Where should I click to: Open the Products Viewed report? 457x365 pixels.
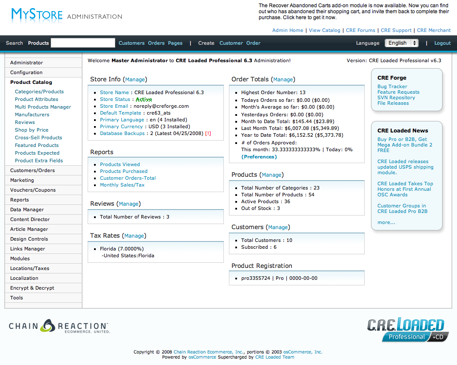click(120, 164)
